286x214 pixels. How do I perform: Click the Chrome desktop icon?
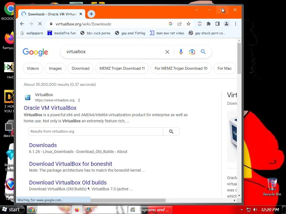coord(9,11)
